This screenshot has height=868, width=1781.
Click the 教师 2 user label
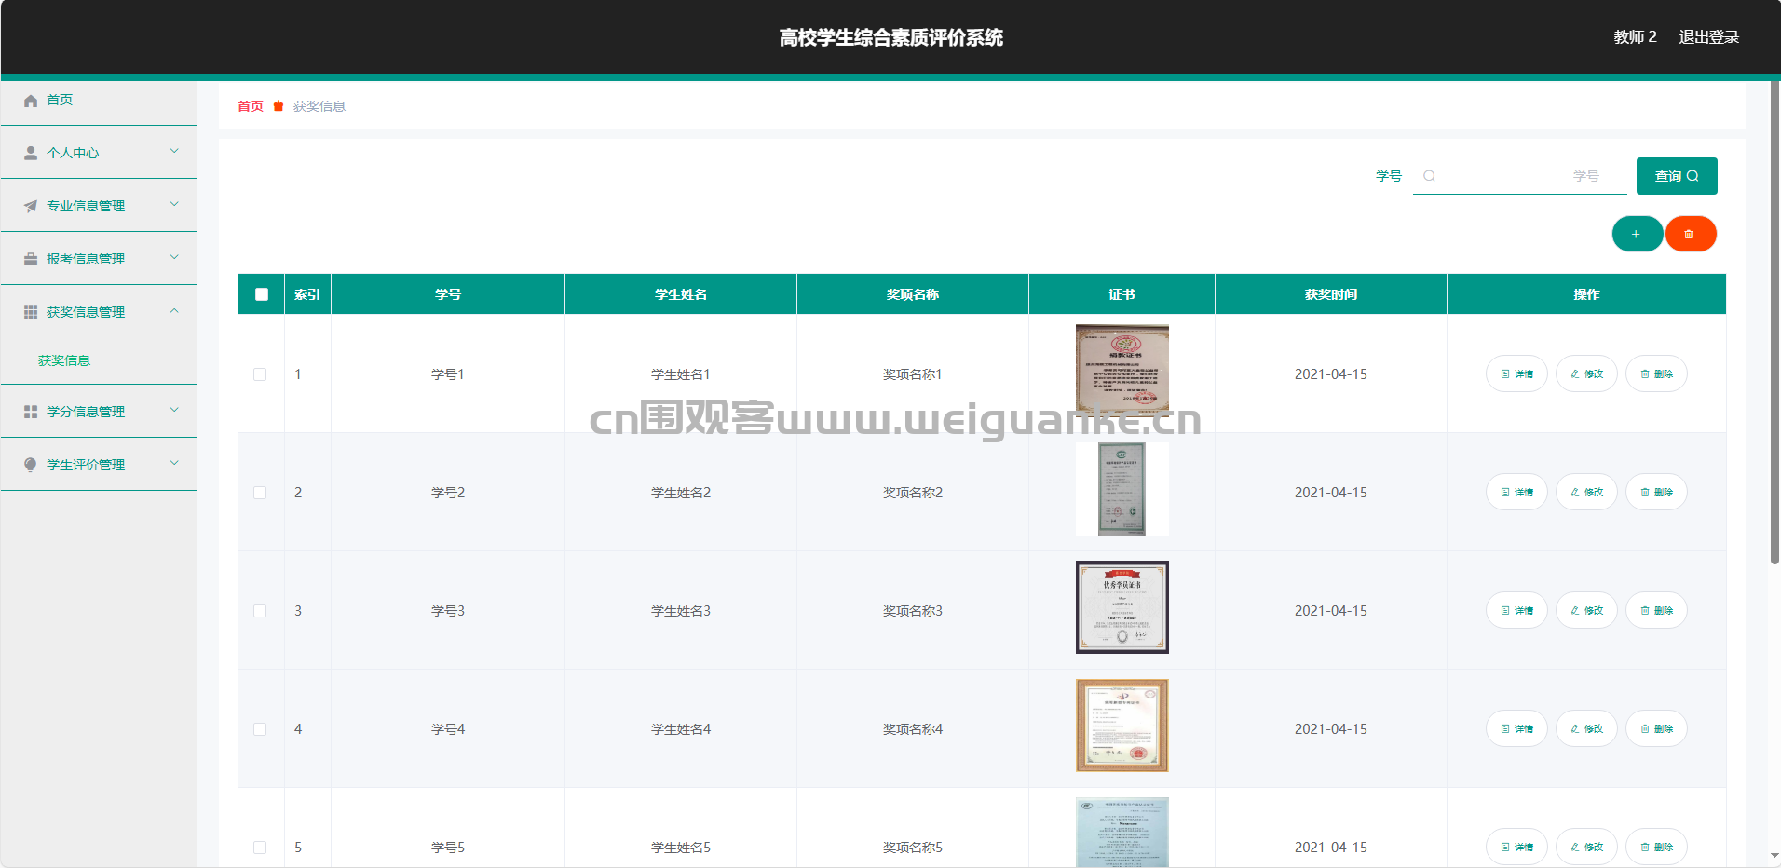[x=1636, y=37]
